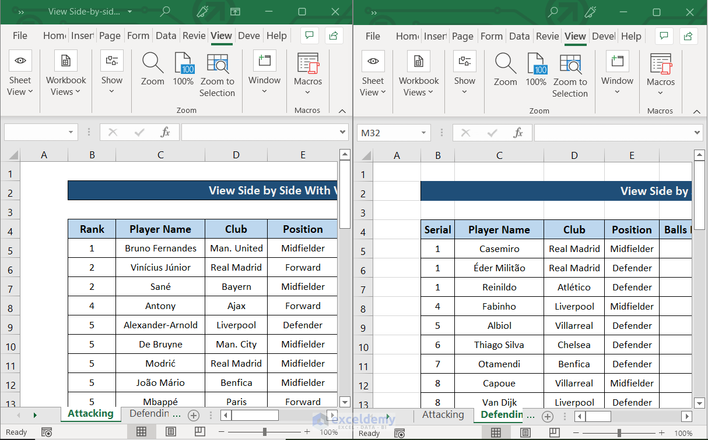Click the Share button in the right window

click(x=688, y=36)
